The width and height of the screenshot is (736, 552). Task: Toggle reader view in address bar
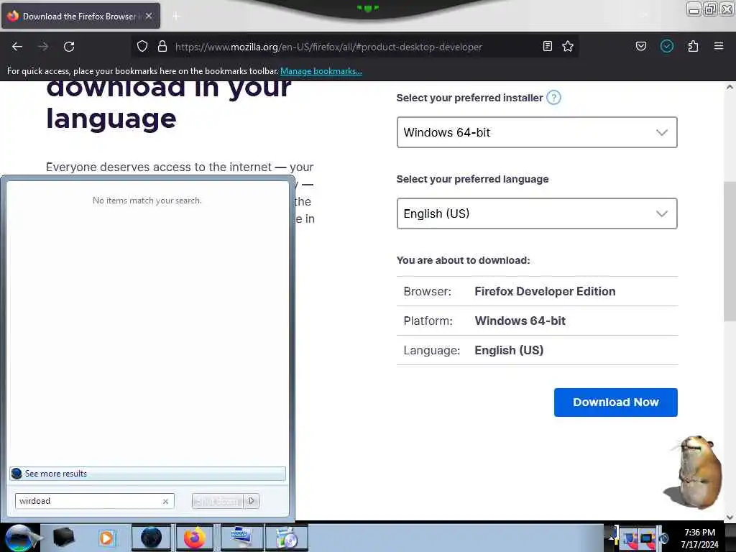tap(547, 47)
